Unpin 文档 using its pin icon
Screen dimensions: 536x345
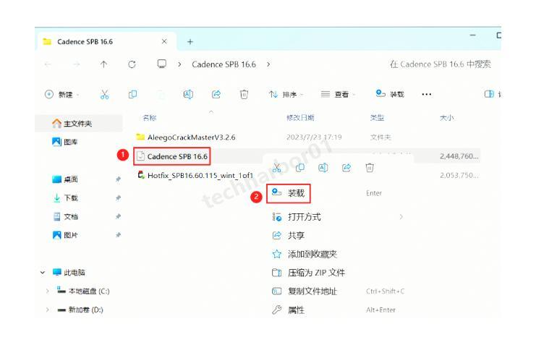click(x=118, y=216)
